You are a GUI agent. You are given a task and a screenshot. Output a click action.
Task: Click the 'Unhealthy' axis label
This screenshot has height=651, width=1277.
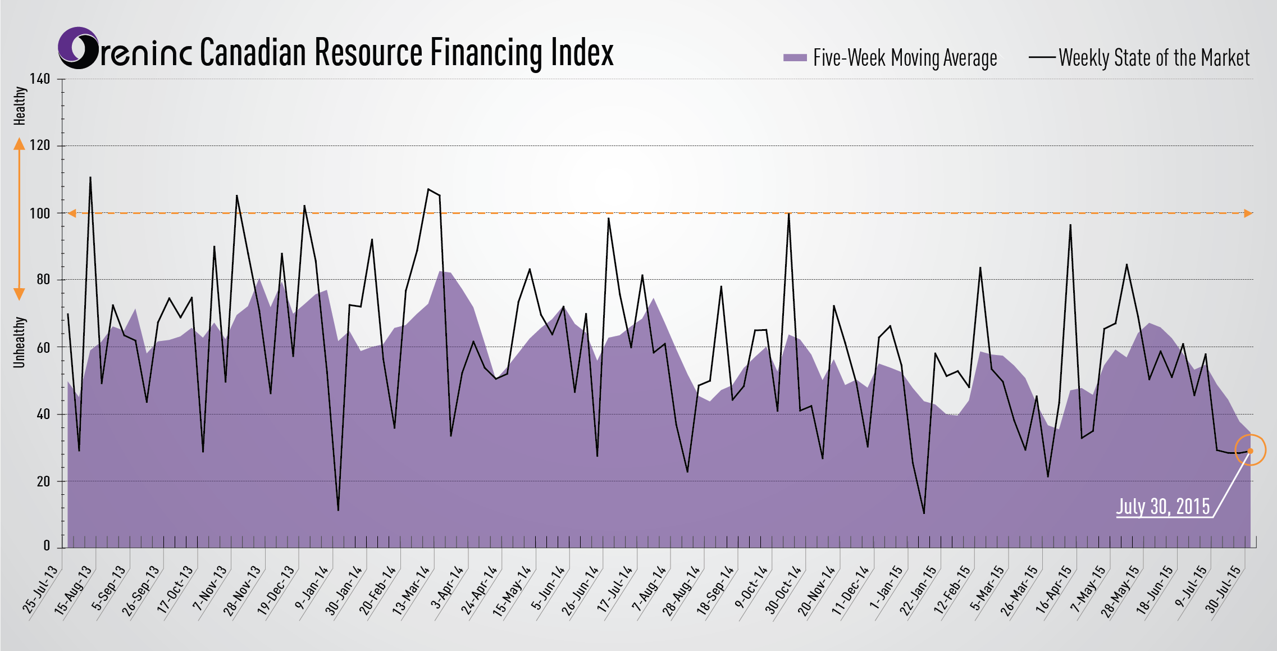tap(20, 342)
